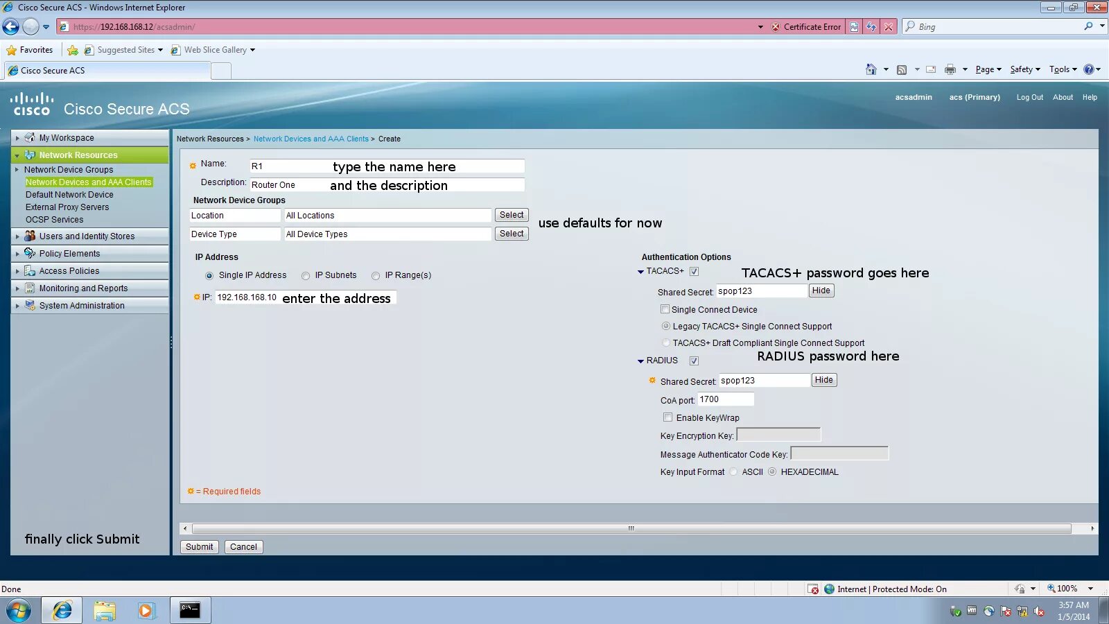The width and height of the screenshot is (1109, 624).
Task: Click the IE Forward arrow button
Action: pos(30,26)
